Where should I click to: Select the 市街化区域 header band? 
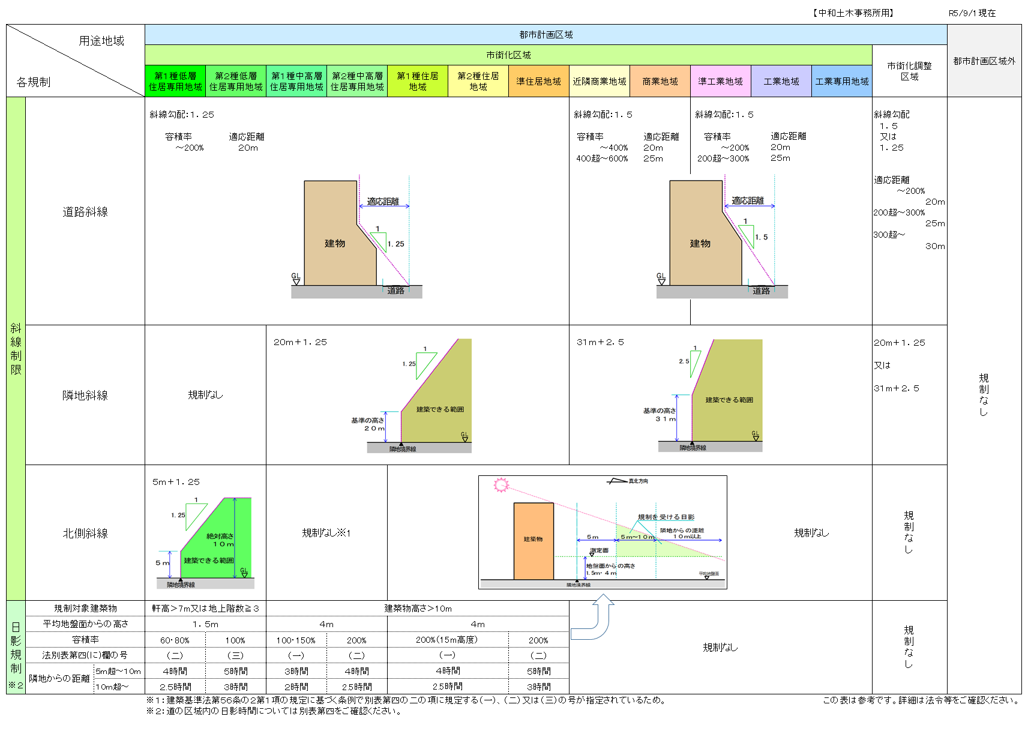pos(508,55)
